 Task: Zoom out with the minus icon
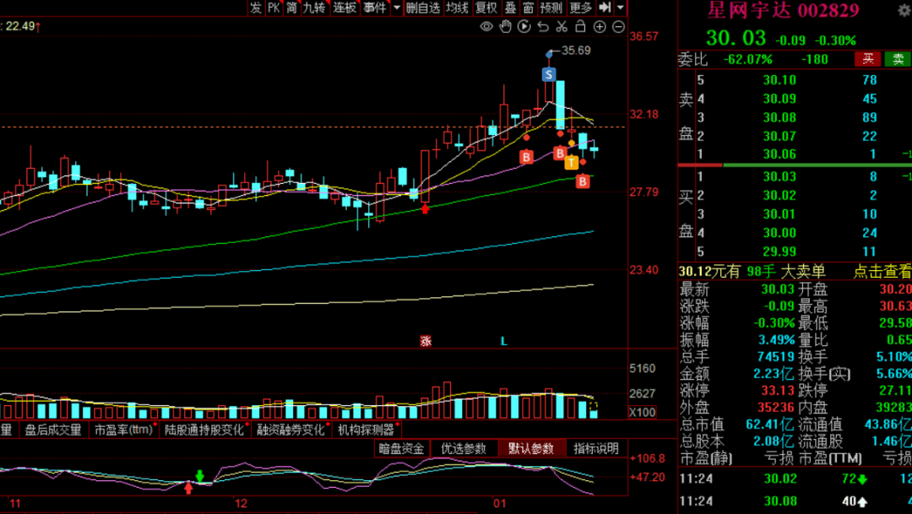[618, 27]
